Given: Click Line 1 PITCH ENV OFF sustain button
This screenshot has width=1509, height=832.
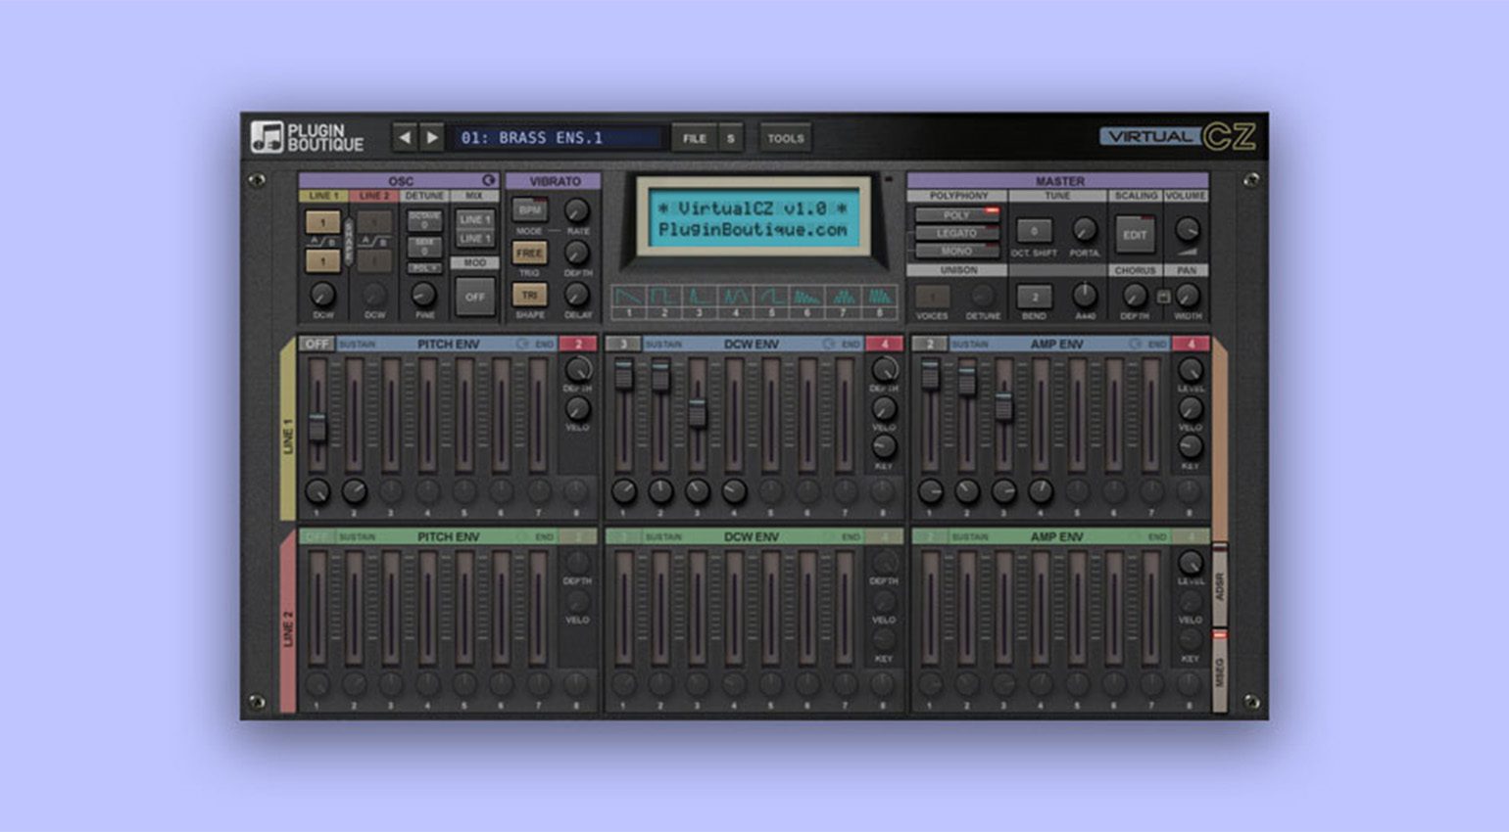Looking at the screenshot, I should tap(316, 344).
